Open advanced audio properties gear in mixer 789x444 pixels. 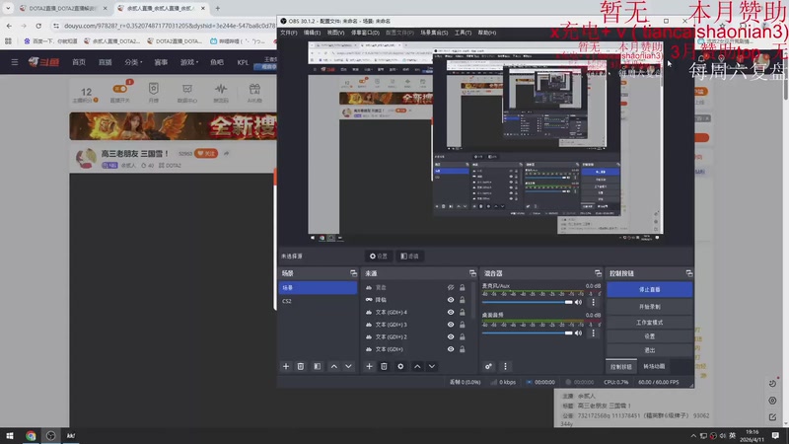(x=488, y=366)
